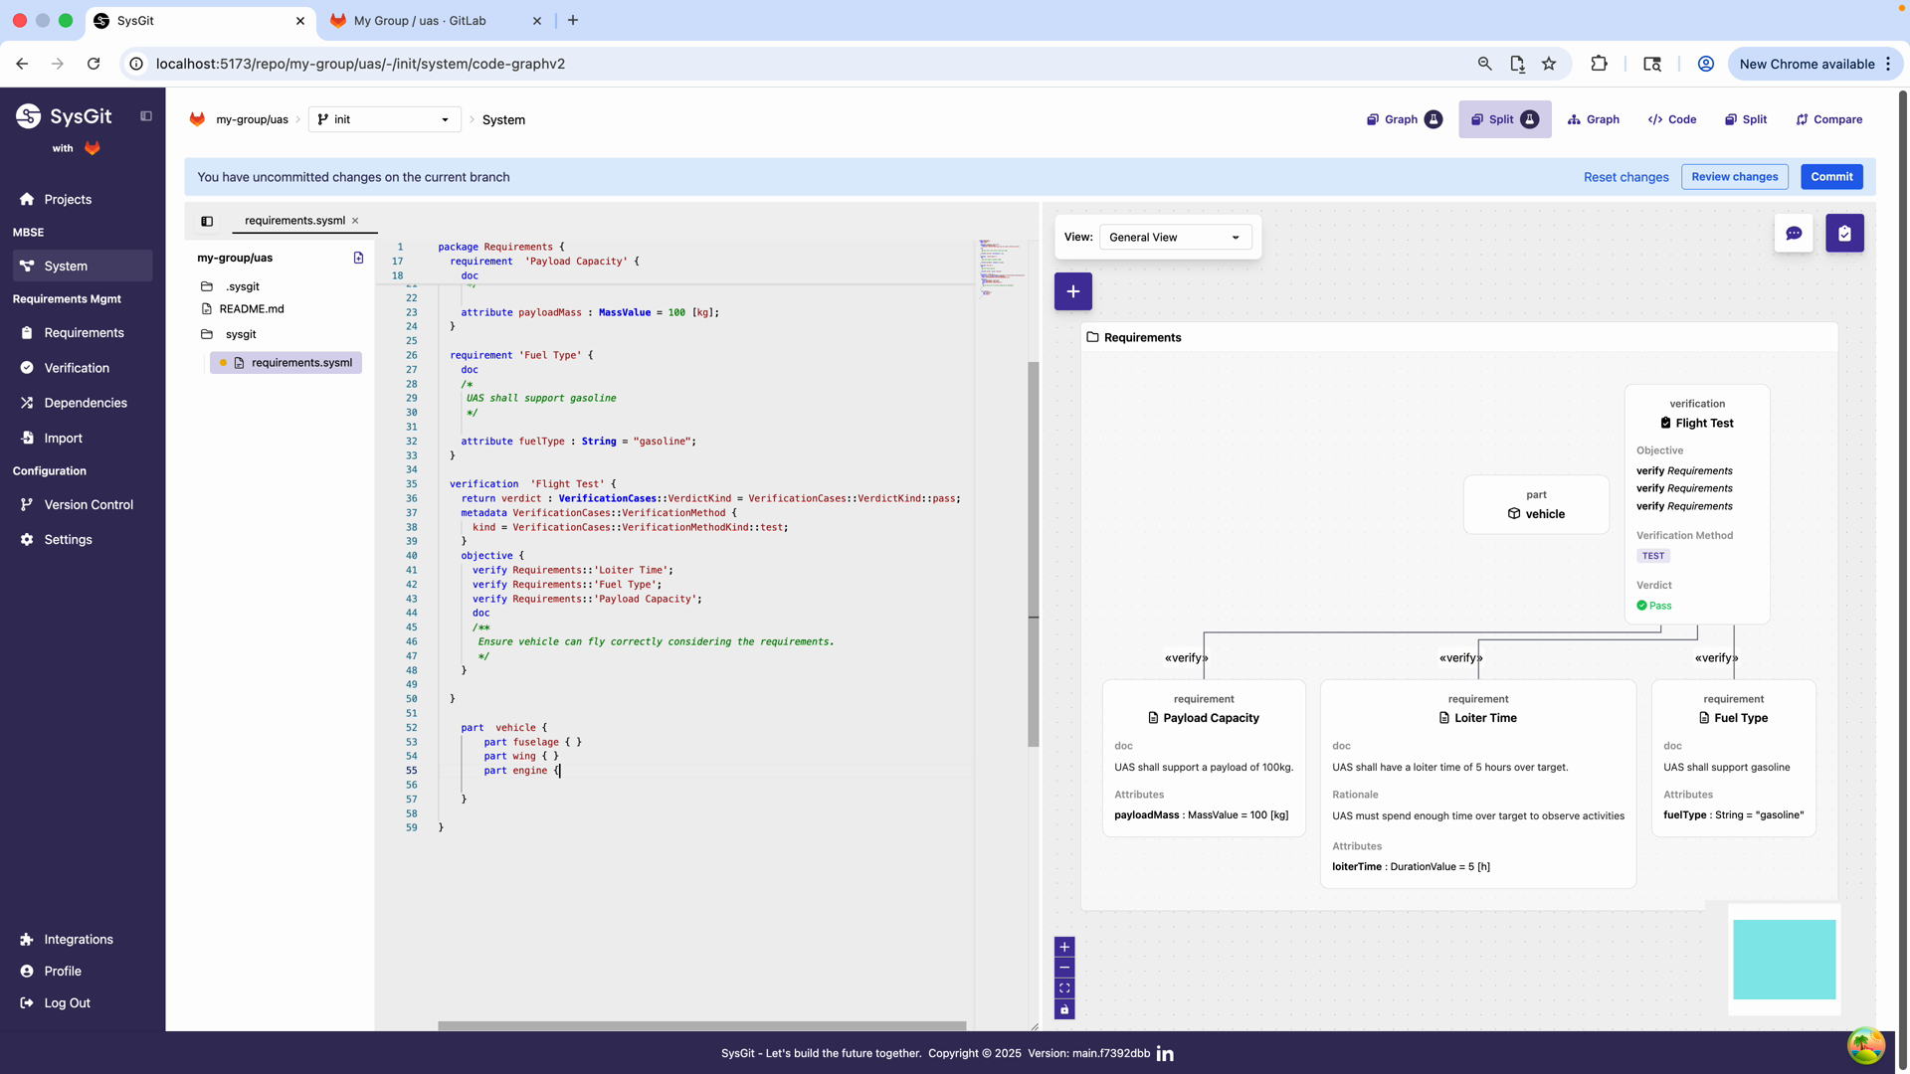Click Review changes
Image resolution: width=1910 pixels, height=1074 pixels.
(x=1735, y=176)
